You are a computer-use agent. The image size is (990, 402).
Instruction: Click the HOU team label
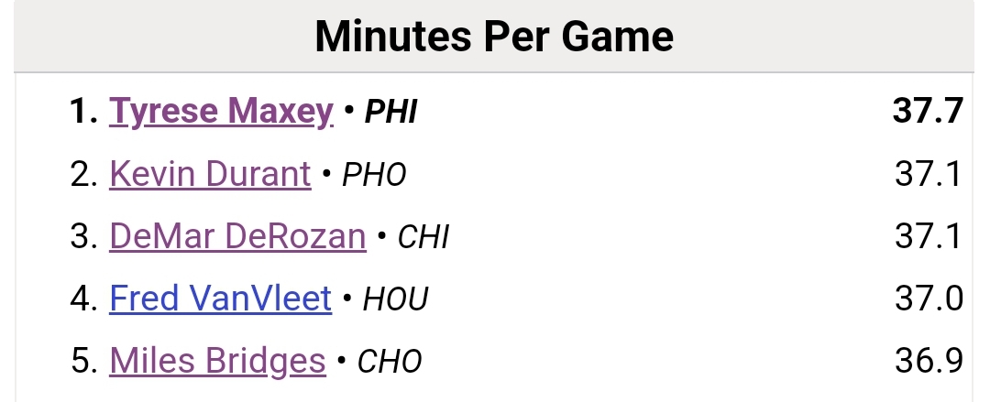pyautogui.click(x=395, y=299)
